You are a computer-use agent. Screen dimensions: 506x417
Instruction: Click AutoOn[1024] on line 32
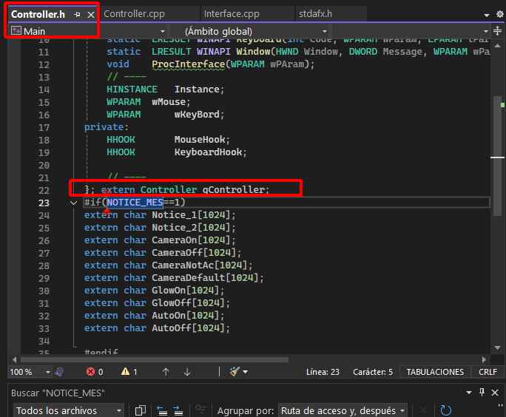pos(185,316)
